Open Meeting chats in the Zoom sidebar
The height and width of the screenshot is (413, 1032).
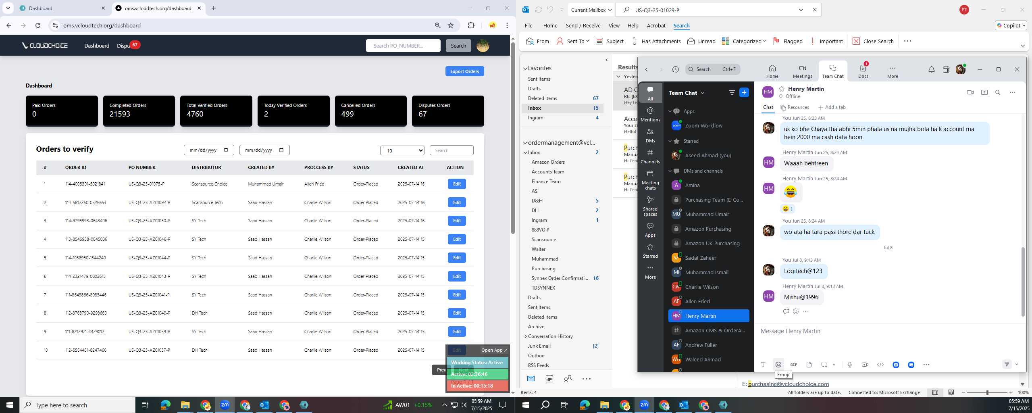click(650, 180)
